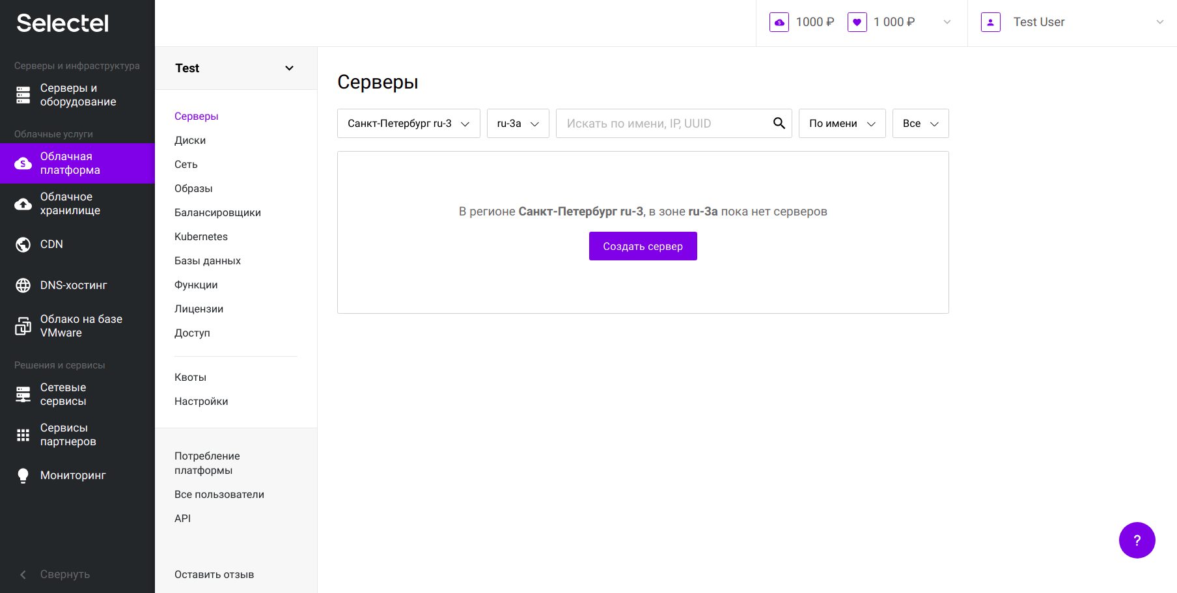The width and height of the screenshot is (1177, 593).
Task: Open Диски section
Action: coord(190,141)
